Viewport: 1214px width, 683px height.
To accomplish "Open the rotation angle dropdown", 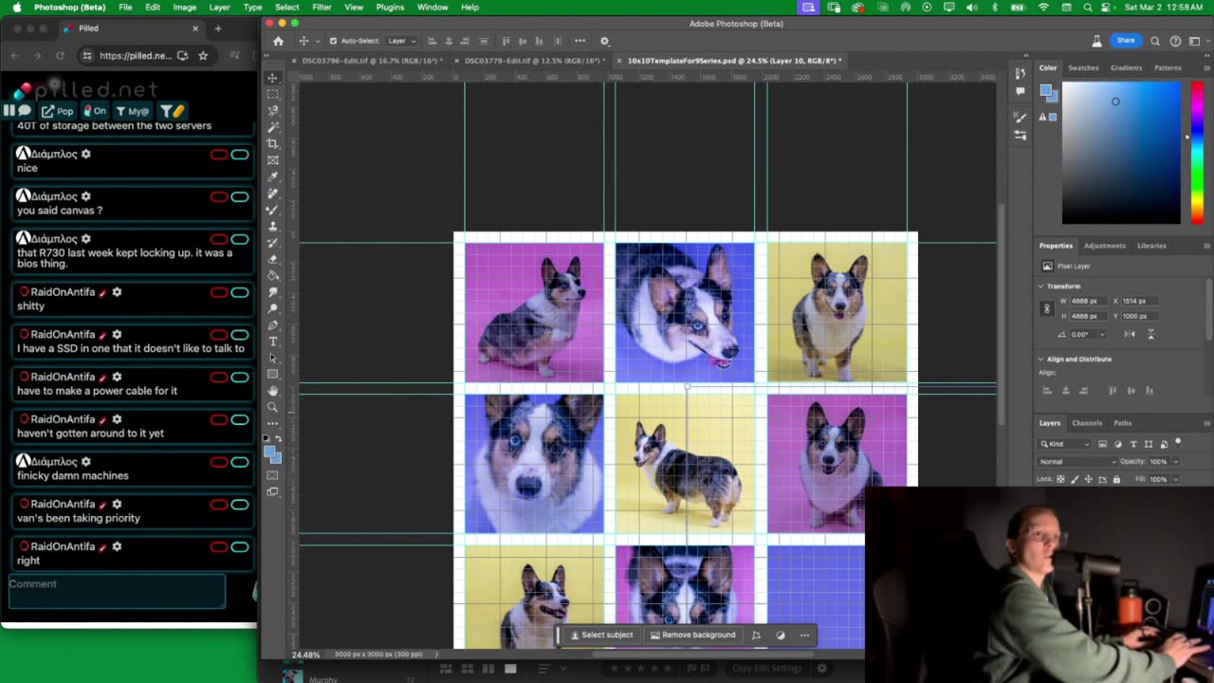I will pos(1101,334).
